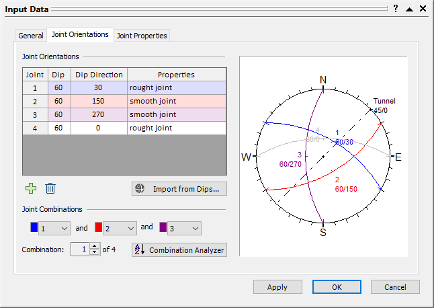
Task: Click the 60/30 label on stereonet
Action: (x=344, y=142)
